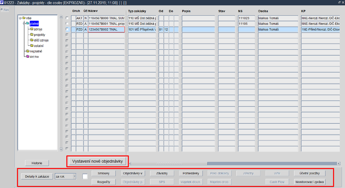Image resolution: width=345 pixels, height=188 pixels.
Task: Click the Název field 1234567B002 TMAL
Action: coord(106,29)
